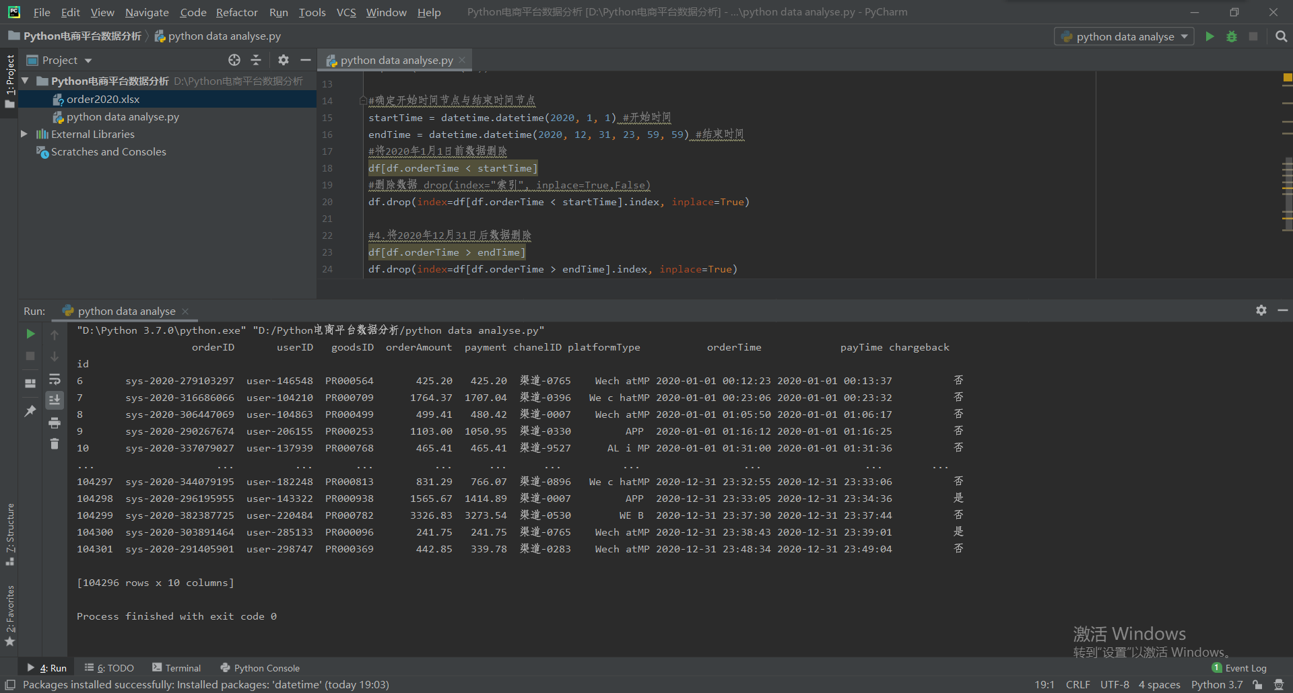Image resolution: width=1293 pixels, height=693 pixels.
Task: Open the python data analyse run configuration dropdown
Action: coord(1124,36)
